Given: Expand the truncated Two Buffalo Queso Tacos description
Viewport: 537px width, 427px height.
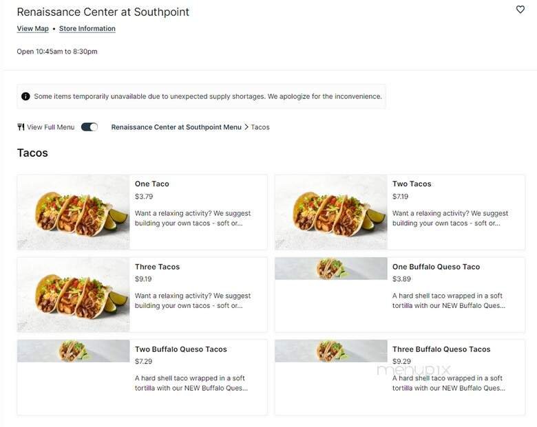Looking at the screenshot, I should [191, 383].
